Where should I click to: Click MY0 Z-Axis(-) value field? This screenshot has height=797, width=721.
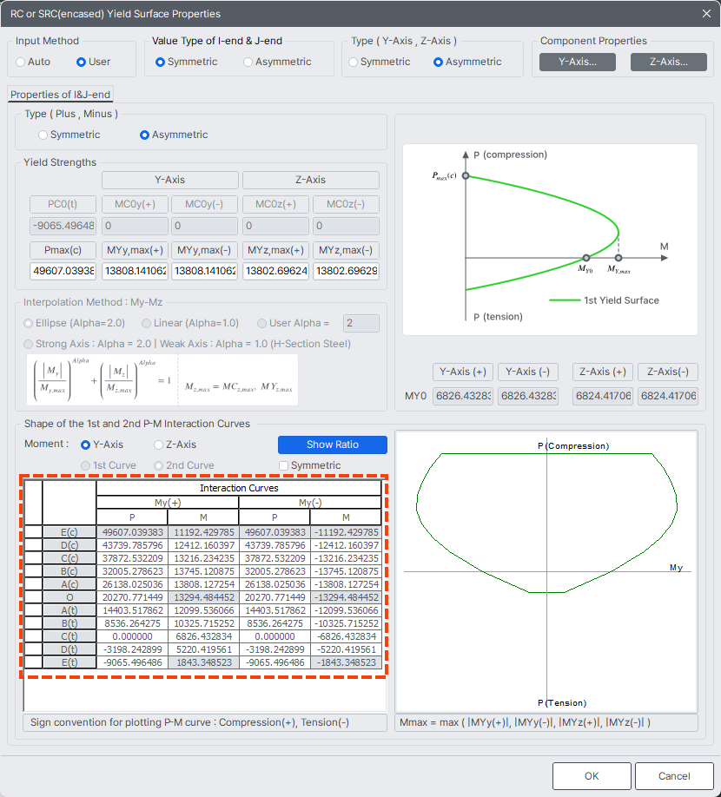(668, 396)
